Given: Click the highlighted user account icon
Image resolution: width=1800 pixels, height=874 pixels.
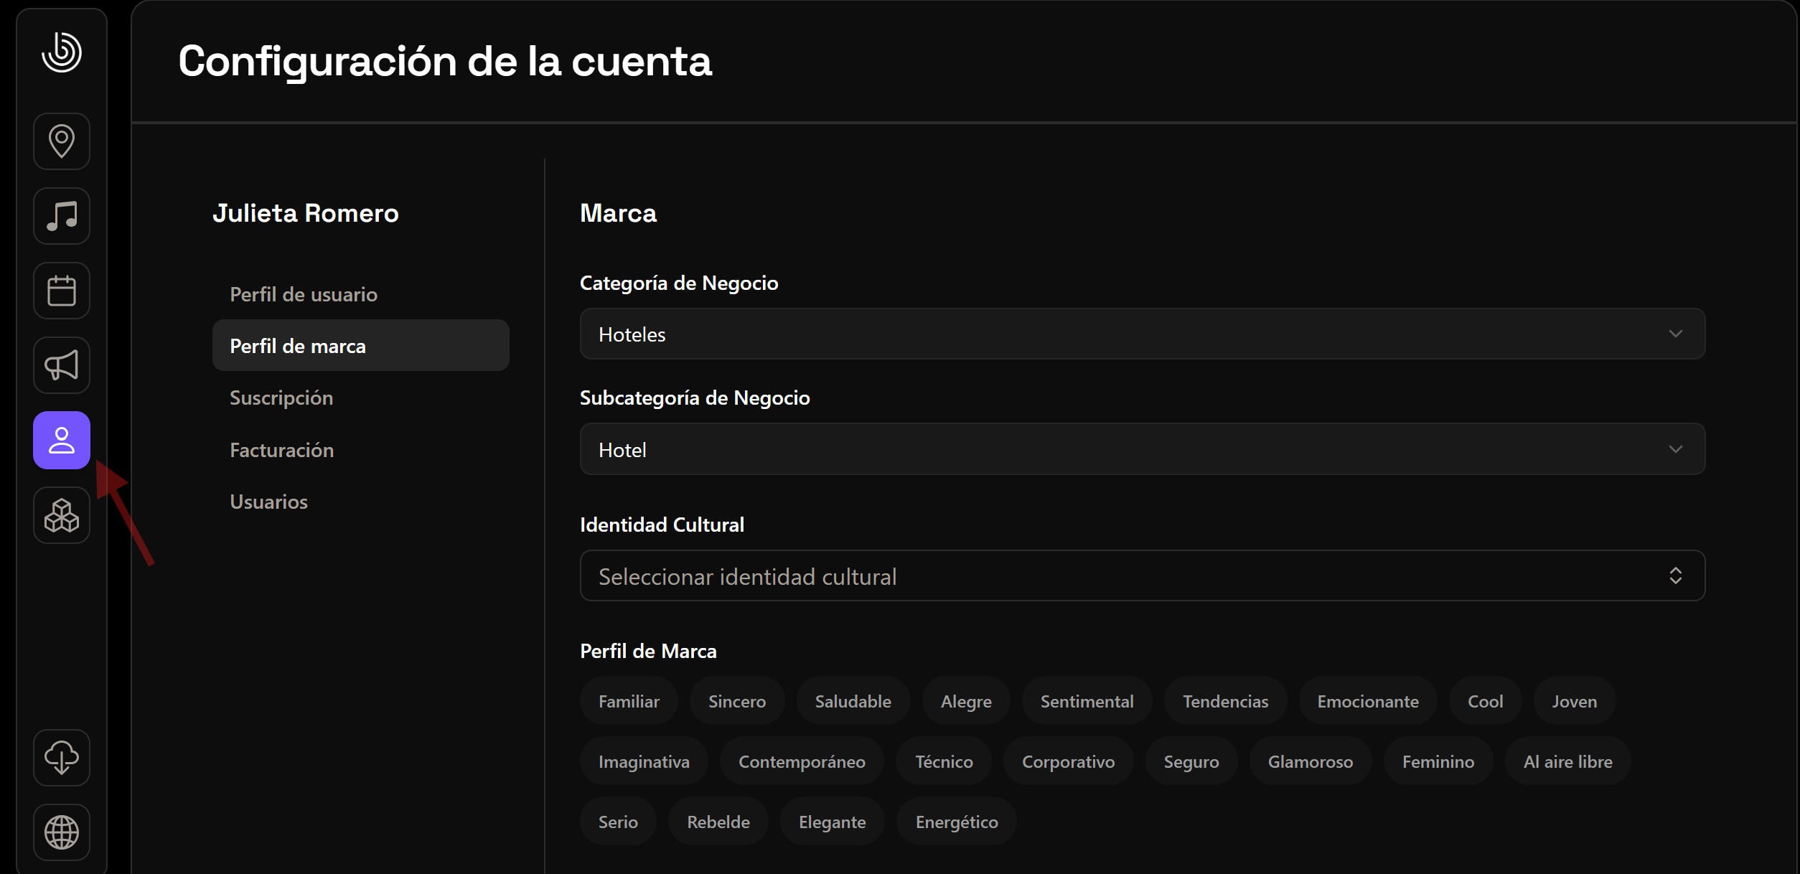Looking at the screenshot, I should pos(62,440).
